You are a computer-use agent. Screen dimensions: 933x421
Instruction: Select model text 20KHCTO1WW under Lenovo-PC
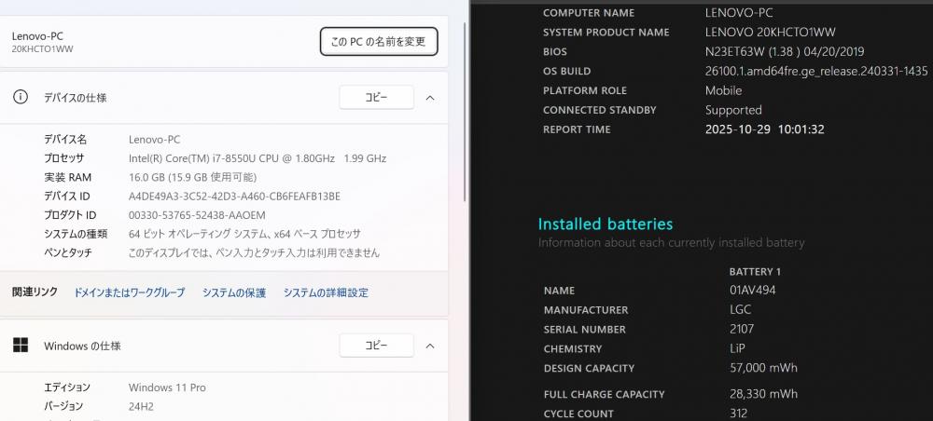42,49
